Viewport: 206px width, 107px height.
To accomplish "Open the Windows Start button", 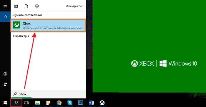I will point(5,103).
